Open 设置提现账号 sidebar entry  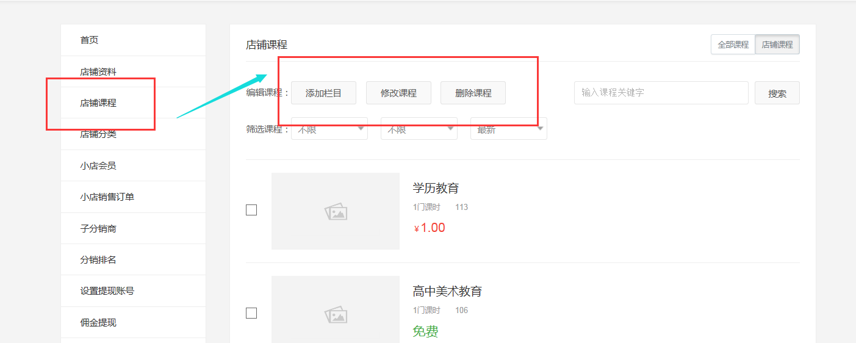(x=133, y=291)
